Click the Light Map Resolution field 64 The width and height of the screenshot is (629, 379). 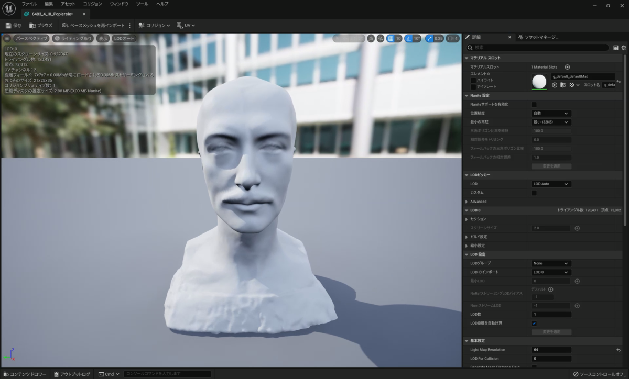click(551, 350)
